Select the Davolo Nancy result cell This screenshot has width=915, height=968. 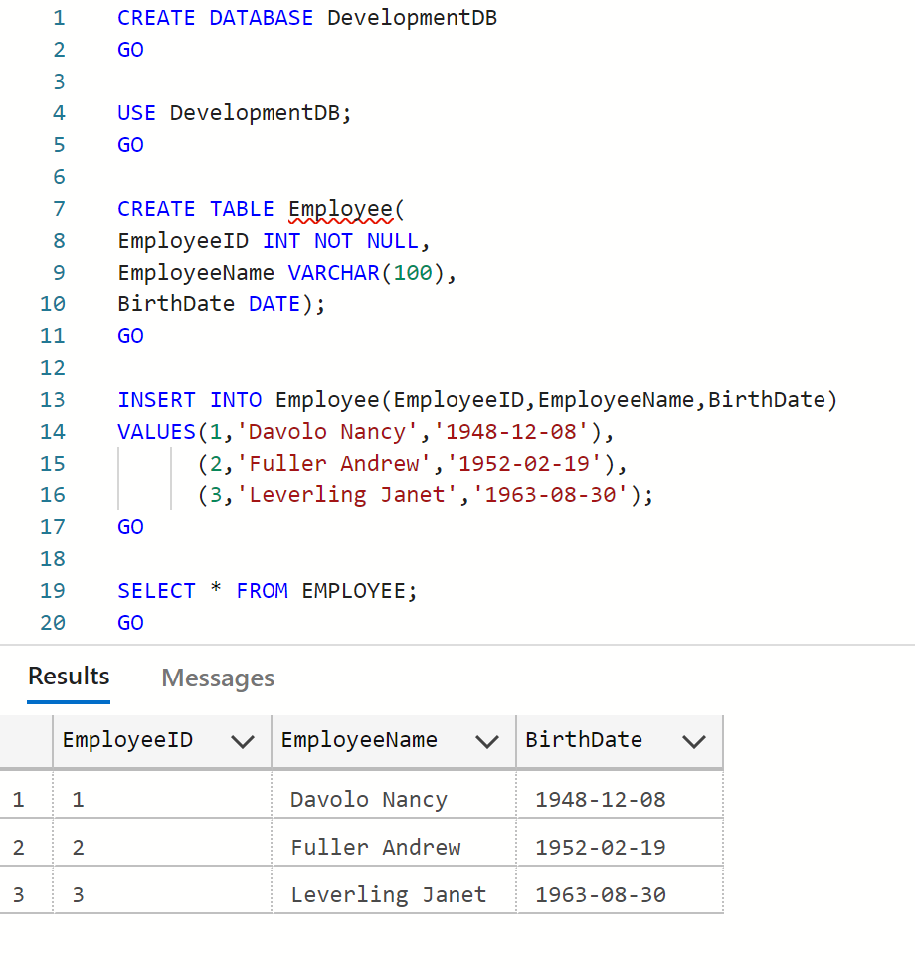[369, 800]
